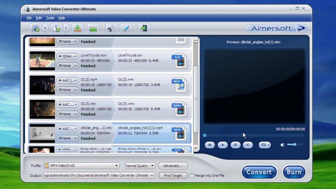Click the output path browse button
The height and width of the screenshot is (189, 336).
[x=152, y=175]
